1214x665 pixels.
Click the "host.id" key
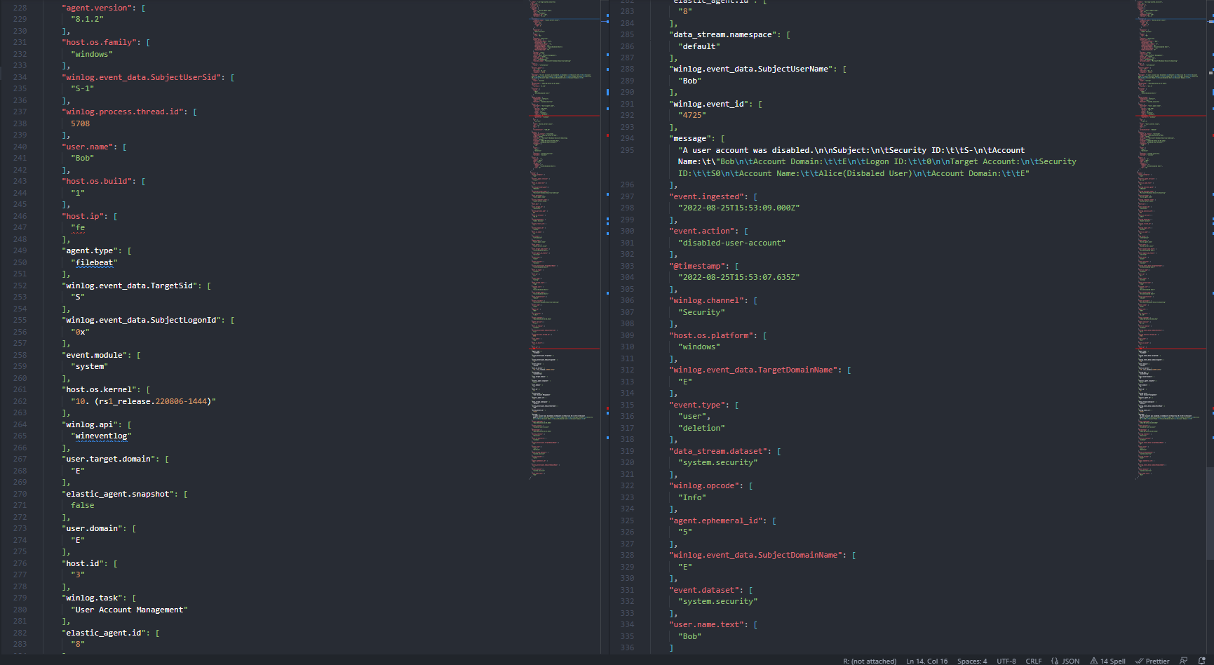[x=83, y=563]
